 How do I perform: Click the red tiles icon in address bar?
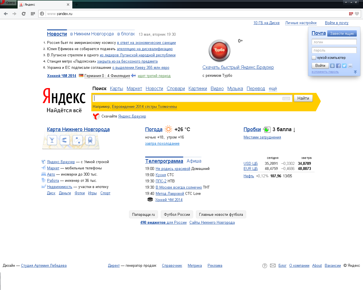click(351, 14)
